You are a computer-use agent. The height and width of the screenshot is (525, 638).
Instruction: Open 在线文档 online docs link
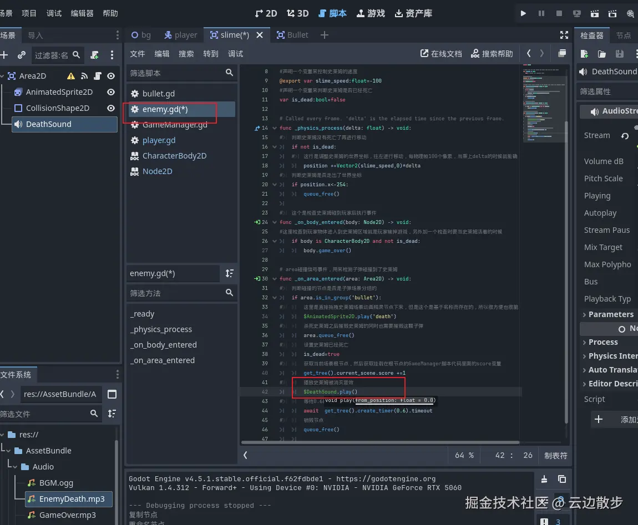coord(441,54)
